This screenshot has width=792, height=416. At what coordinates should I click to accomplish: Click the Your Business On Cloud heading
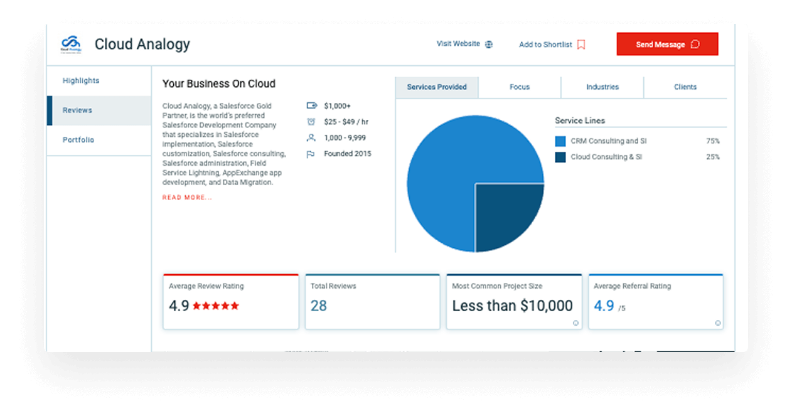[x=219, y=83]
